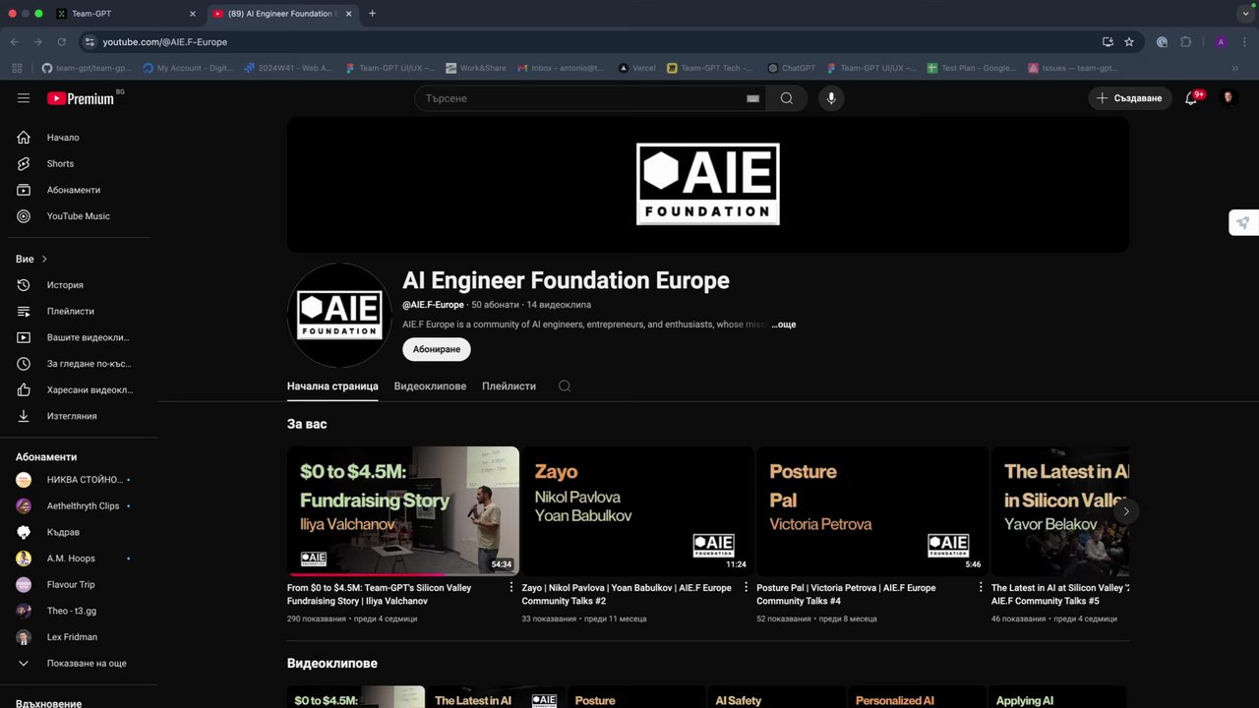Reload the page in browser toolbar

tap(62, 42)
